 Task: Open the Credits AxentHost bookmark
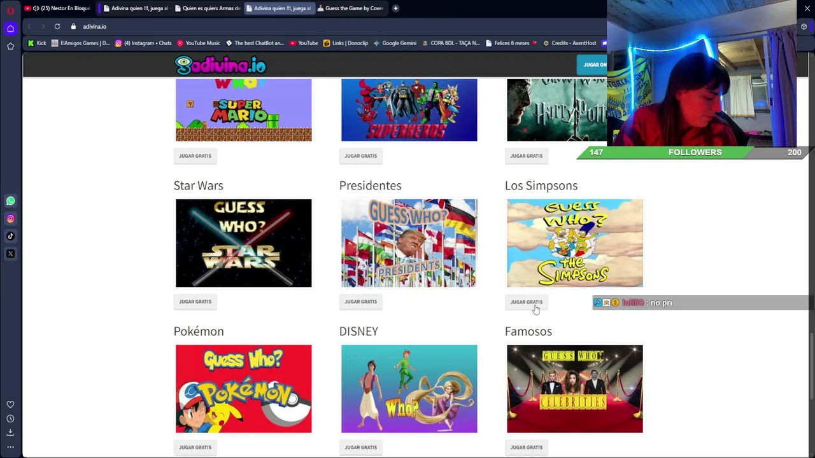click(569, 43)
